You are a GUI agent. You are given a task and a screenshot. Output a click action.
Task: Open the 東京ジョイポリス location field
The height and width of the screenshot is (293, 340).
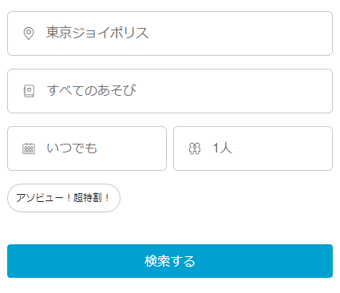click(170, 34)
